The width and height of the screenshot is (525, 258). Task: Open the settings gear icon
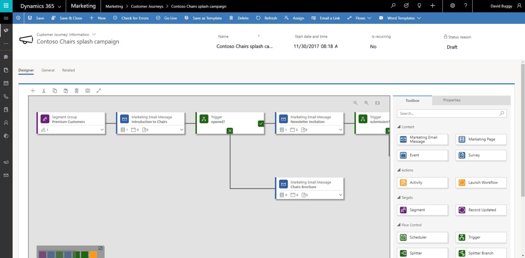coord(452,6)
